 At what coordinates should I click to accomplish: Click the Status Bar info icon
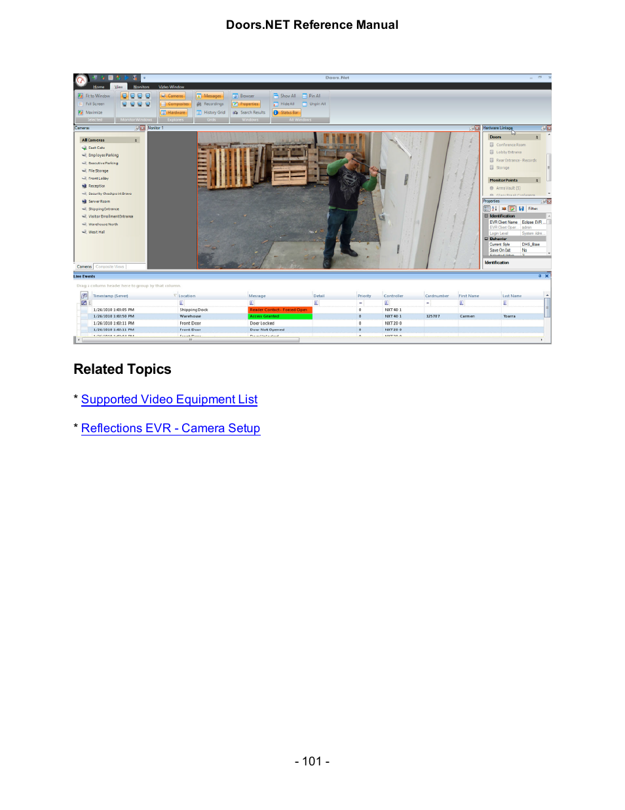pyautogui.click(x=276, y=112)
